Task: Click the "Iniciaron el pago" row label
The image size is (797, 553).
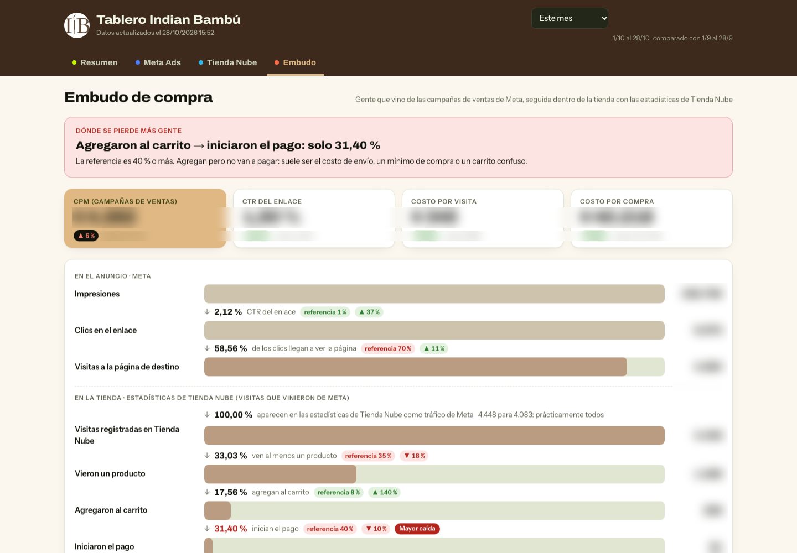Action: click(104, 546)
